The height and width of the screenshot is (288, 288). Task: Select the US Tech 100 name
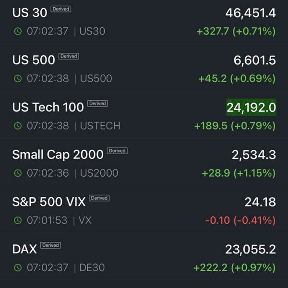48,108
